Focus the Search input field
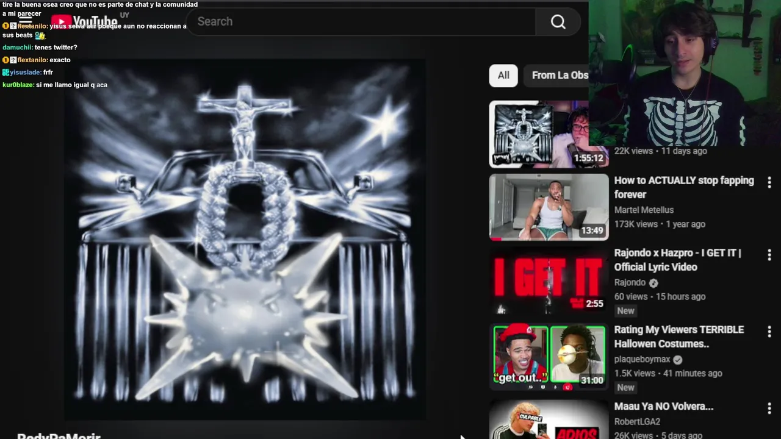Viewport: 781px width, 439px height. (361, 21)
